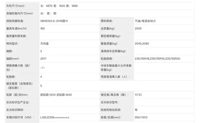Select the top speed value 180
This screenshot has height=123, width=200.
(42, 28)
